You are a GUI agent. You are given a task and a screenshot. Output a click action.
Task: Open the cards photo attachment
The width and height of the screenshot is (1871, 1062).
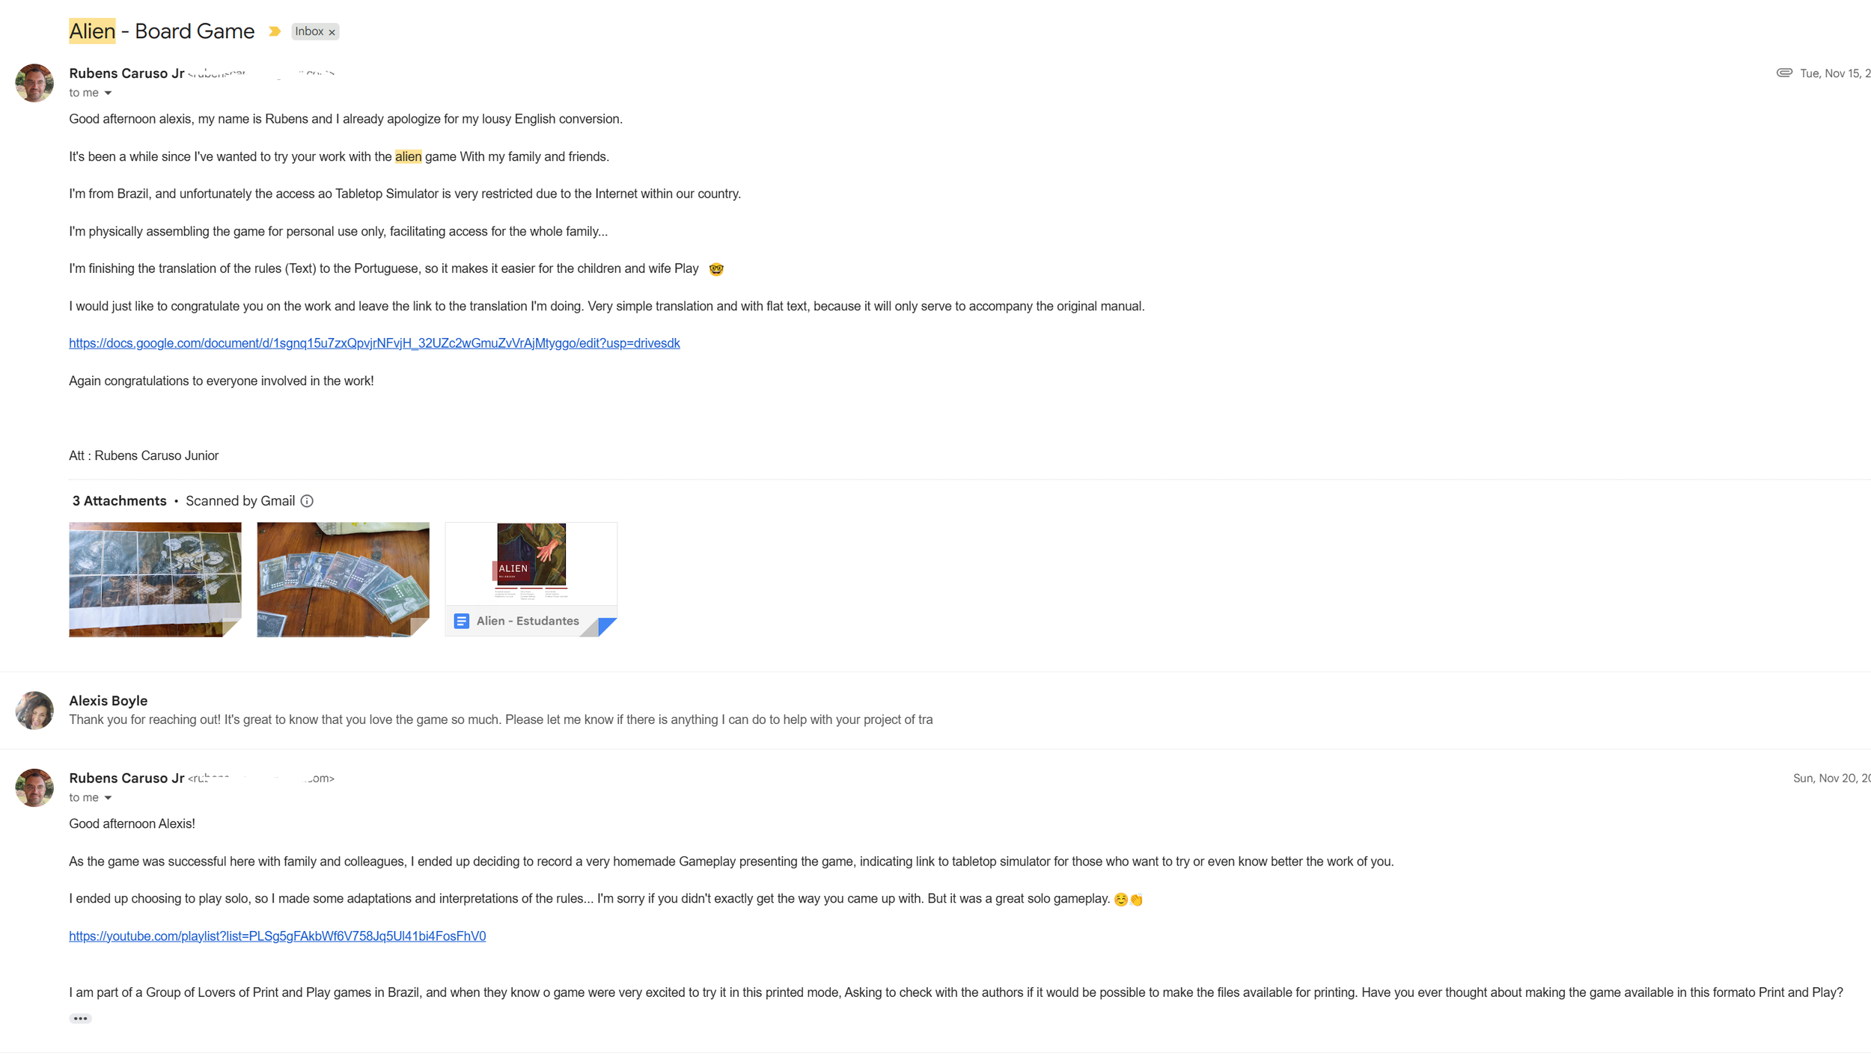[x=343, y=580]
